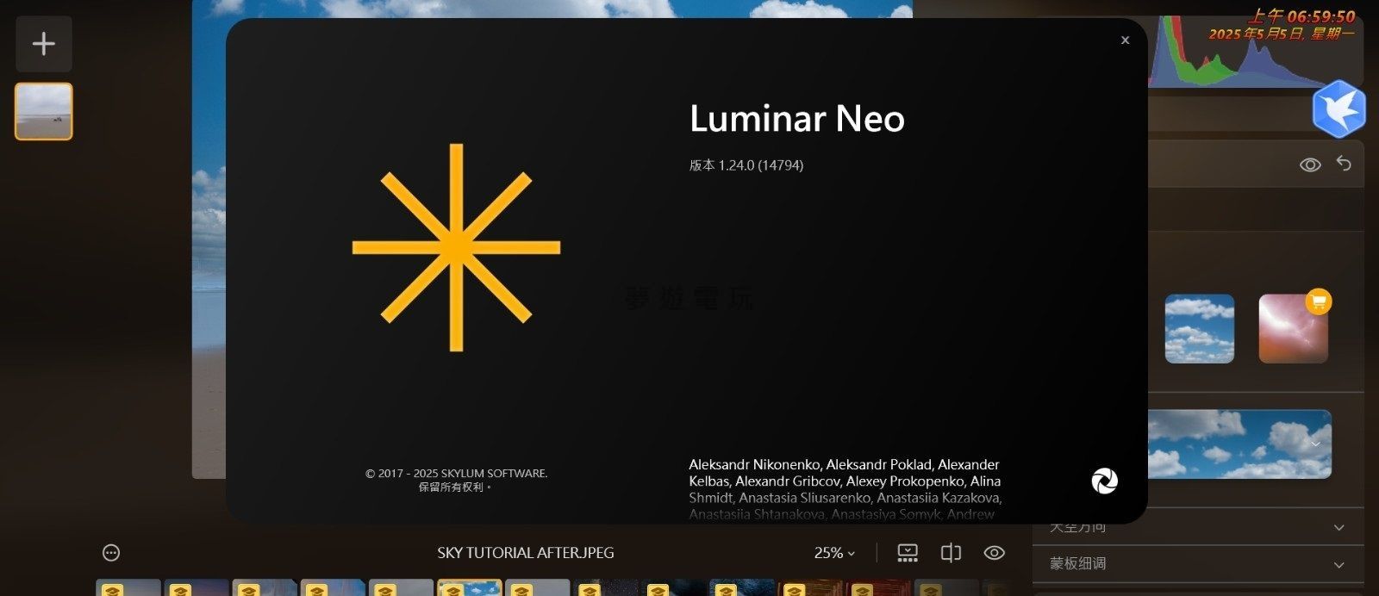1379x596 pixels.
Task: Click the reset arrow in the right panel
Action: point(1344,163)
